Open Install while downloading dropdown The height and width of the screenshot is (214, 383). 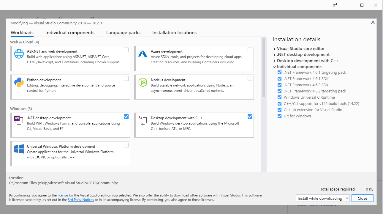pyautogui.click(x=323, y=198)
